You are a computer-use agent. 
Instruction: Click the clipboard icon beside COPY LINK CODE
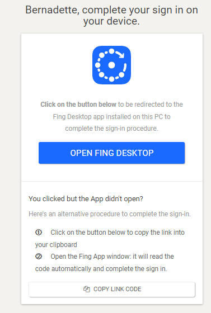click(87, 289)
